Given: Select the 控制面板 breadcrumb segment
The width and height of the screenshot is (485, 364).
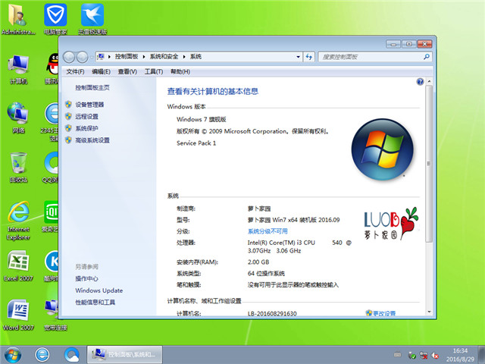Looking at the screenshot, I should tap(127, 57).
